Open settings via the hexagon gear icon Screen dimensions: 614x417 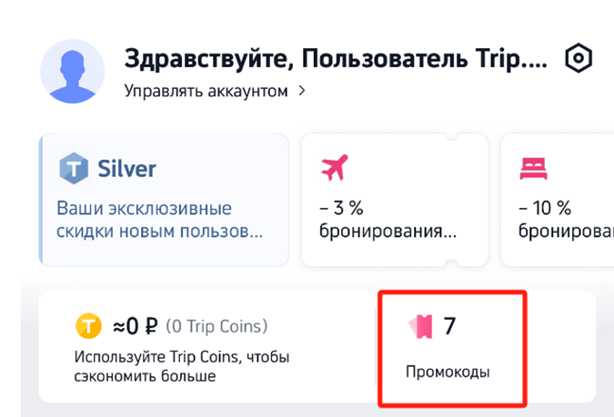579,59
